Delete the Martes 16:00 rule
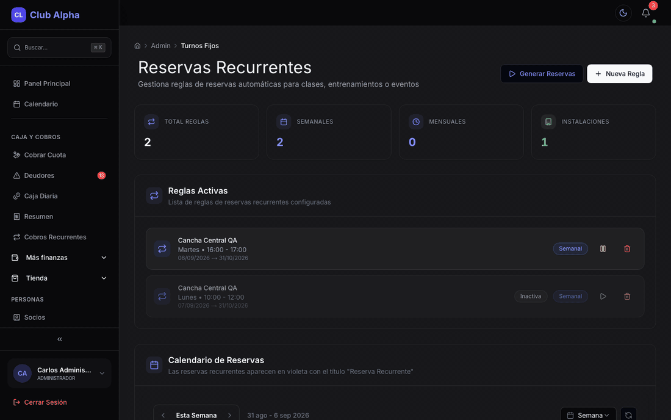The image size is (671, 420). tap(627, 248)
